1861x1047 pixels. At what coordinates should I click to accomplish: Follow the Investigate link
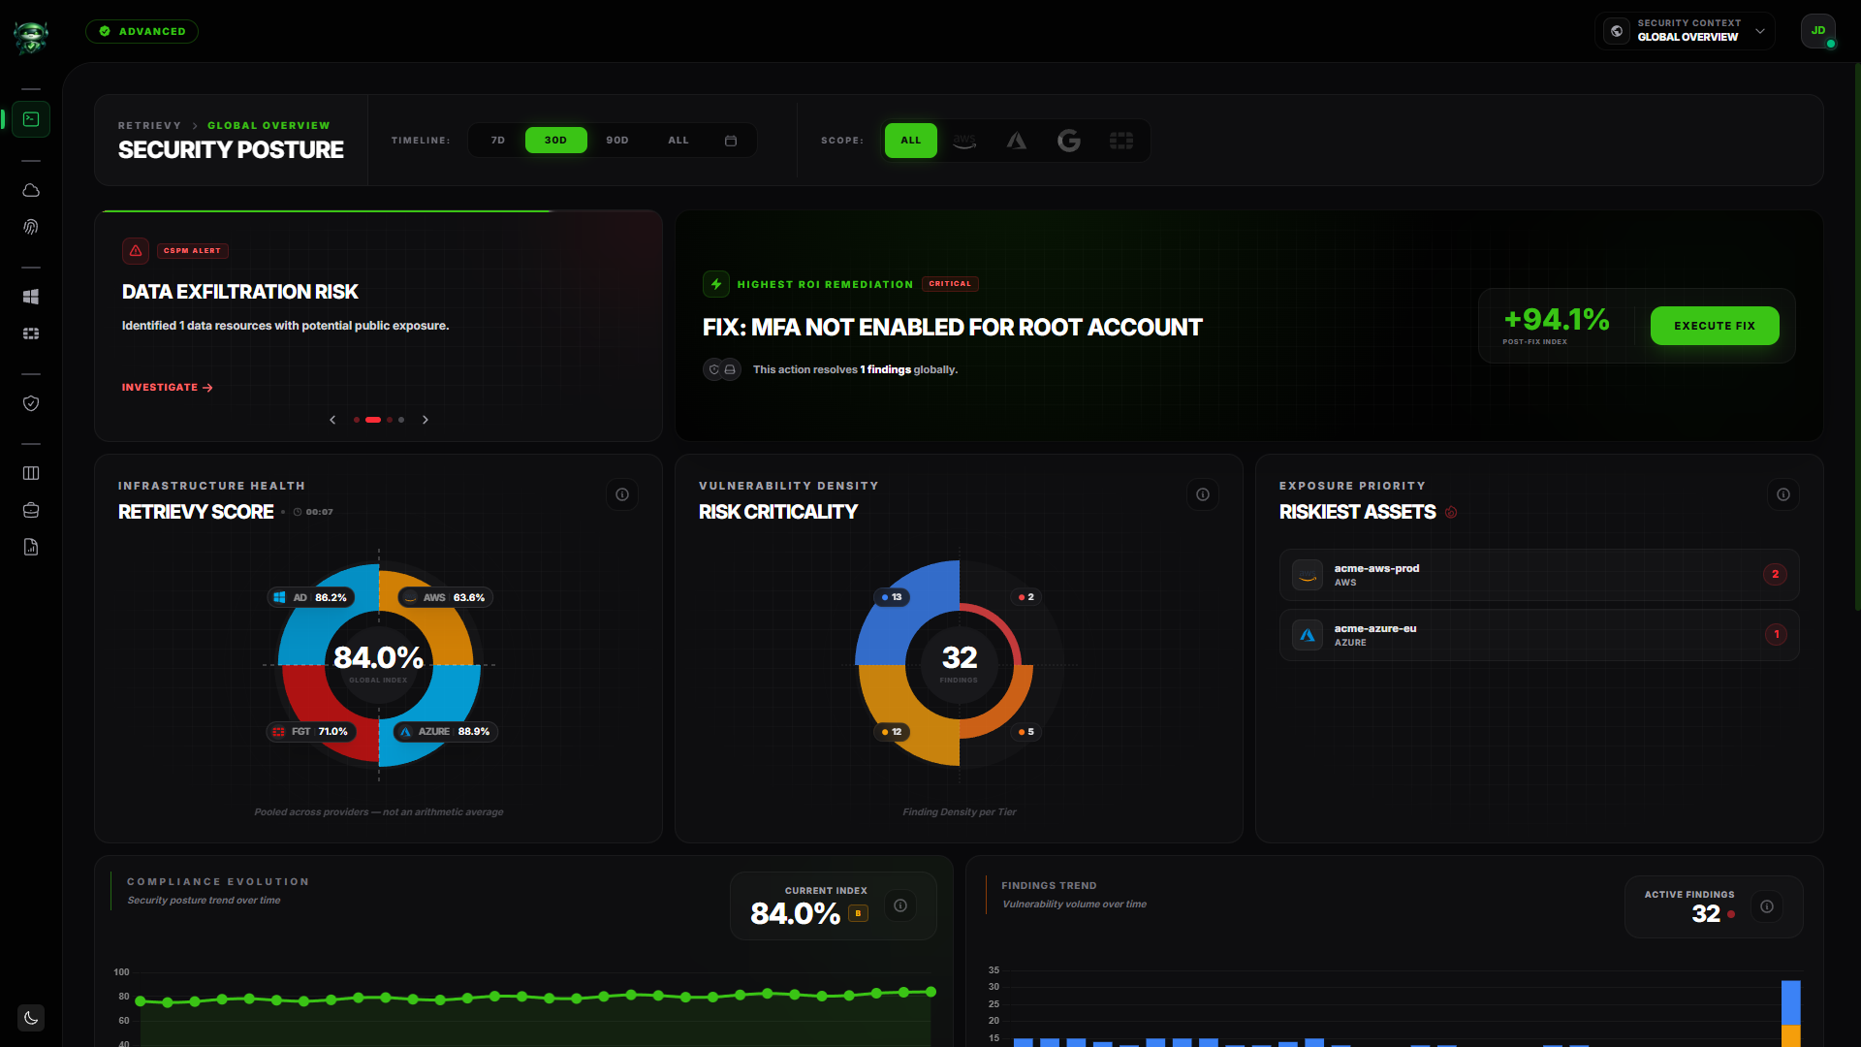(x=167, y=387)
